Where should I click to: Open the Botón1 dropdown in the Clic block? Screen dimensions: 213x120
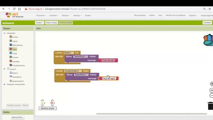(69, 53)
